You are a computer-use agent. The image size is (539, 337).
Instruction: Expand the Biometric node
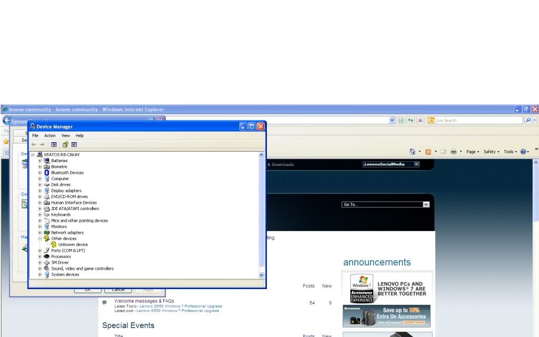pos(40,167)
